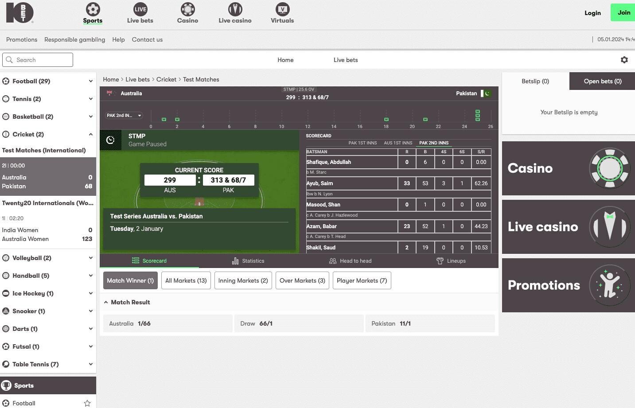
Task: Click wicket marker at over 21 on timeline
Action: click(425, 119)
